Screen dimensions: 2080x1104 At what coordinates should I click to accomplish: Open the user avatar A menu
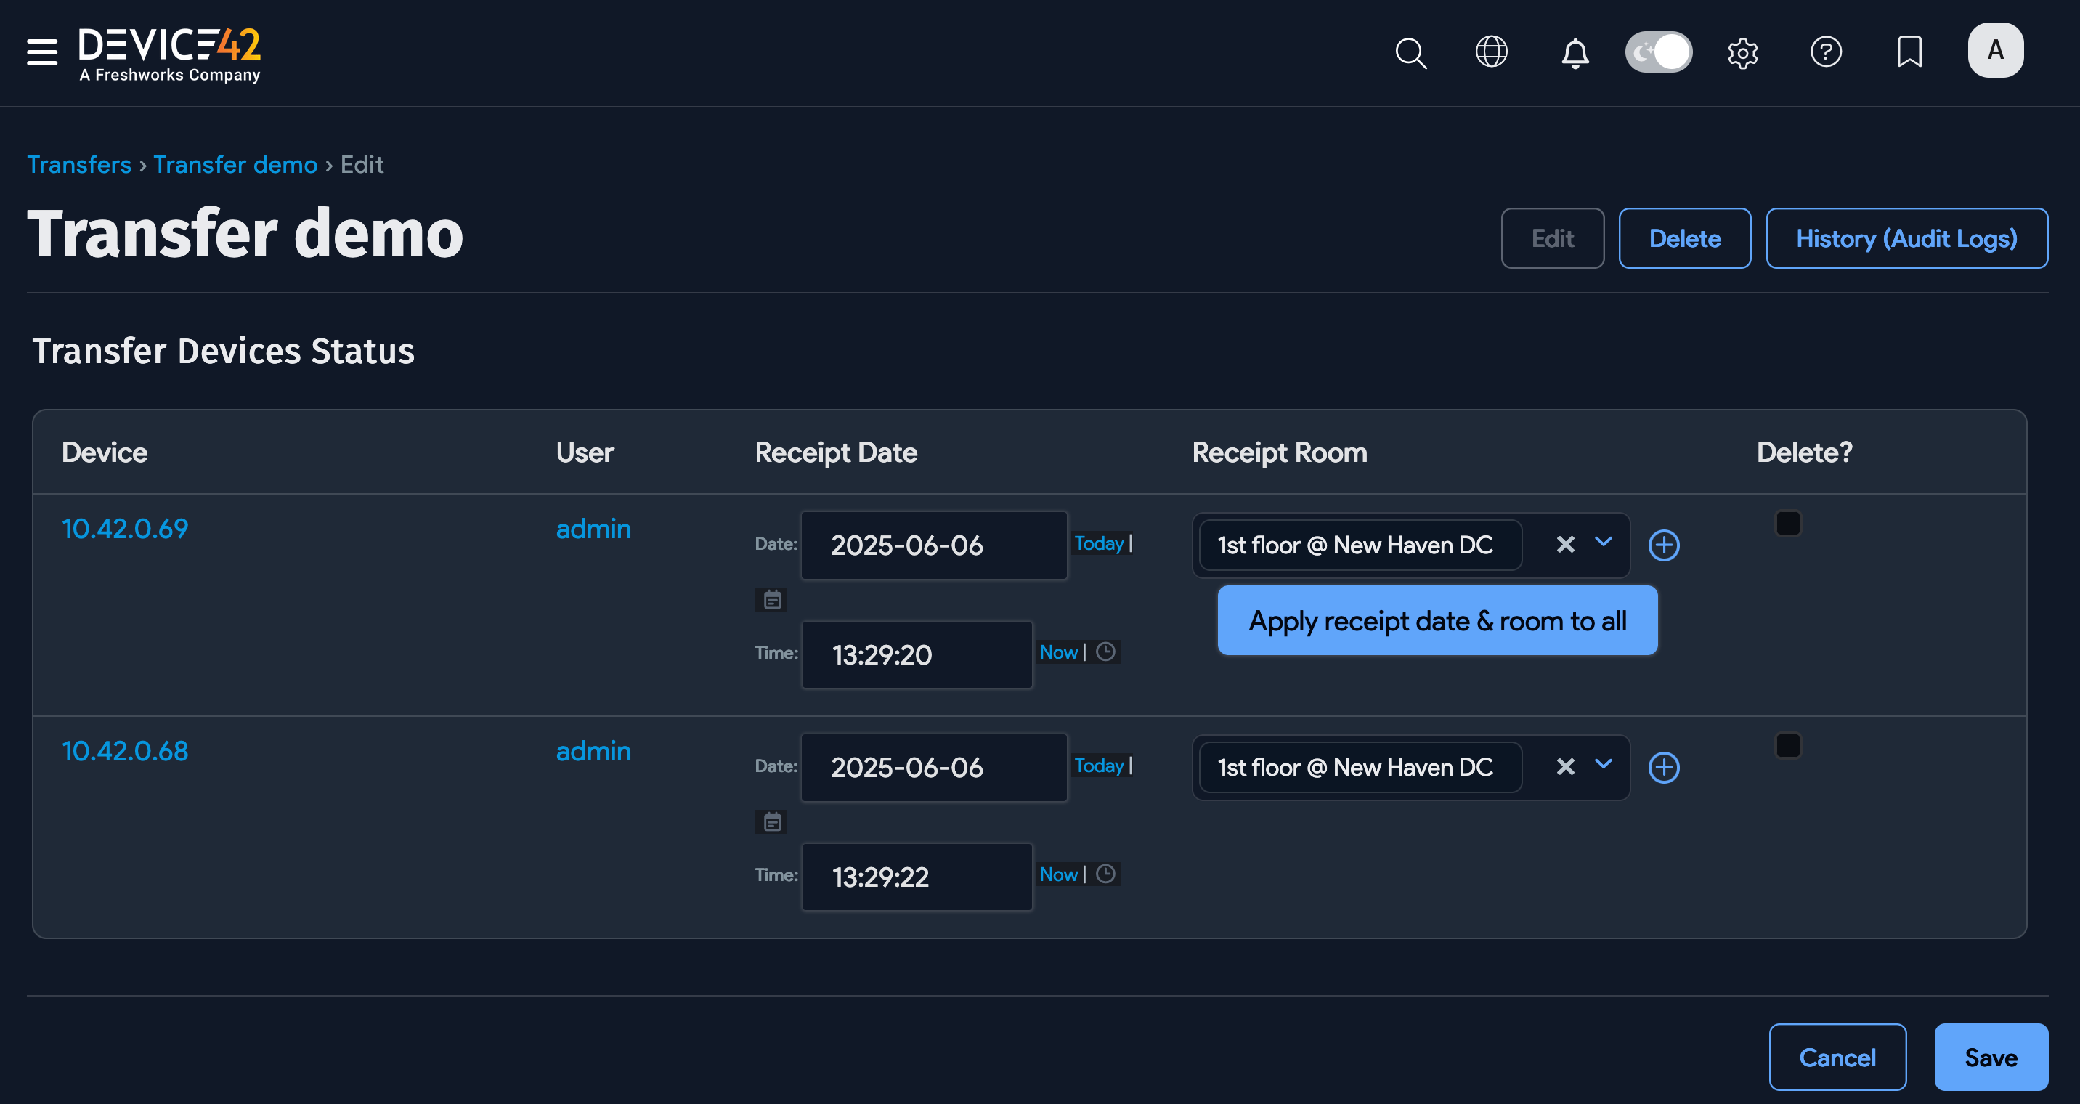point(1994,51)
